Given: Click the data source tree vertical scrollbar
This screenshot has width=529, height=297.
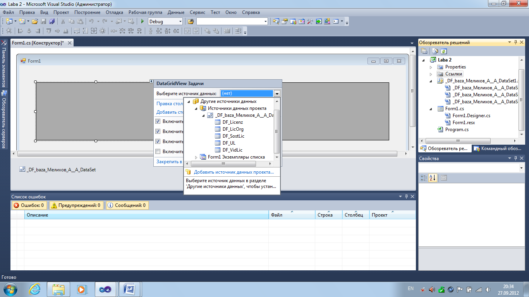Looking at the screenshot, I should (277, 131).
